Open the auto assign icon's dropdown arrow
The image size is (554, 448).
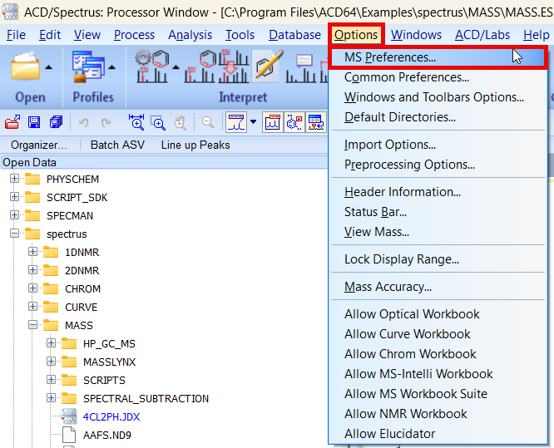[176, 67]
